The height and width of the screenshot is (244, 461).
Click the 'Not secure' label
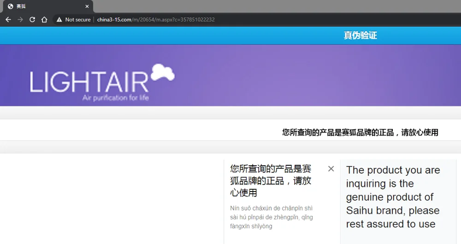pos(78,20)
